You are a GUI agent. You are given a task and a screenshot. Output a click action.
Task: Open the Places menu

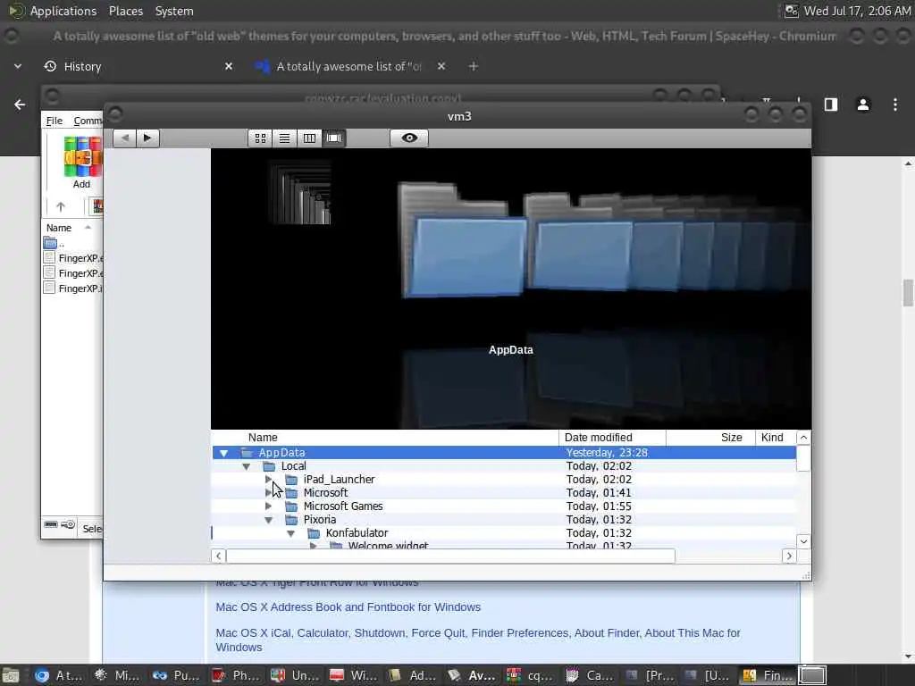pyautogui.click(x=125, y=11)
